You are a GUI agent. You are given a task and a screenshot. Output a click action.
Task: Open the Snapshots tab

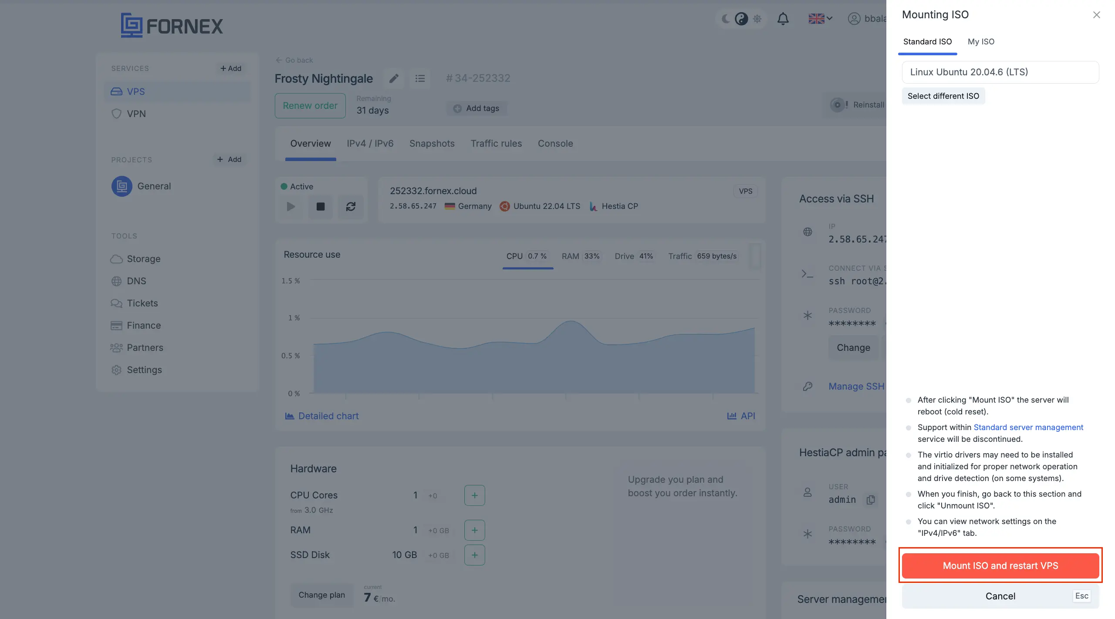pyautogui.click(x=432, y=144)
